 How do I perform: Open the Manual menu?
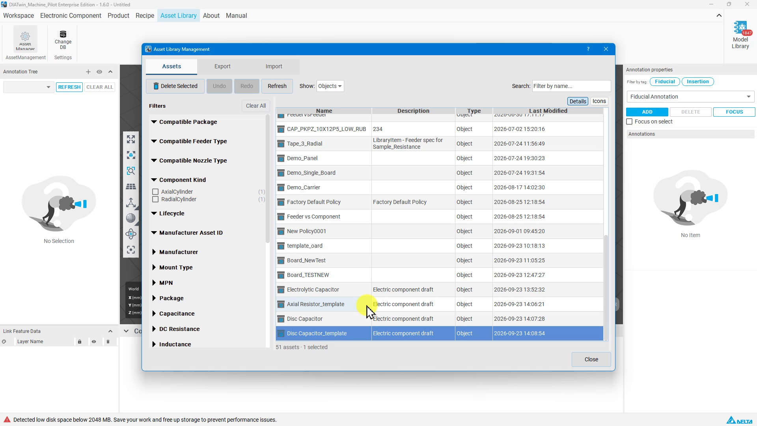(236, 16)
